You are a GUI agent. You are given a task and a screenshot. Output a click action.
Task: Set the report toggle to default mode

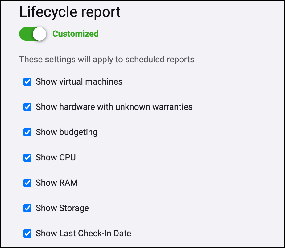pos(32,34)
